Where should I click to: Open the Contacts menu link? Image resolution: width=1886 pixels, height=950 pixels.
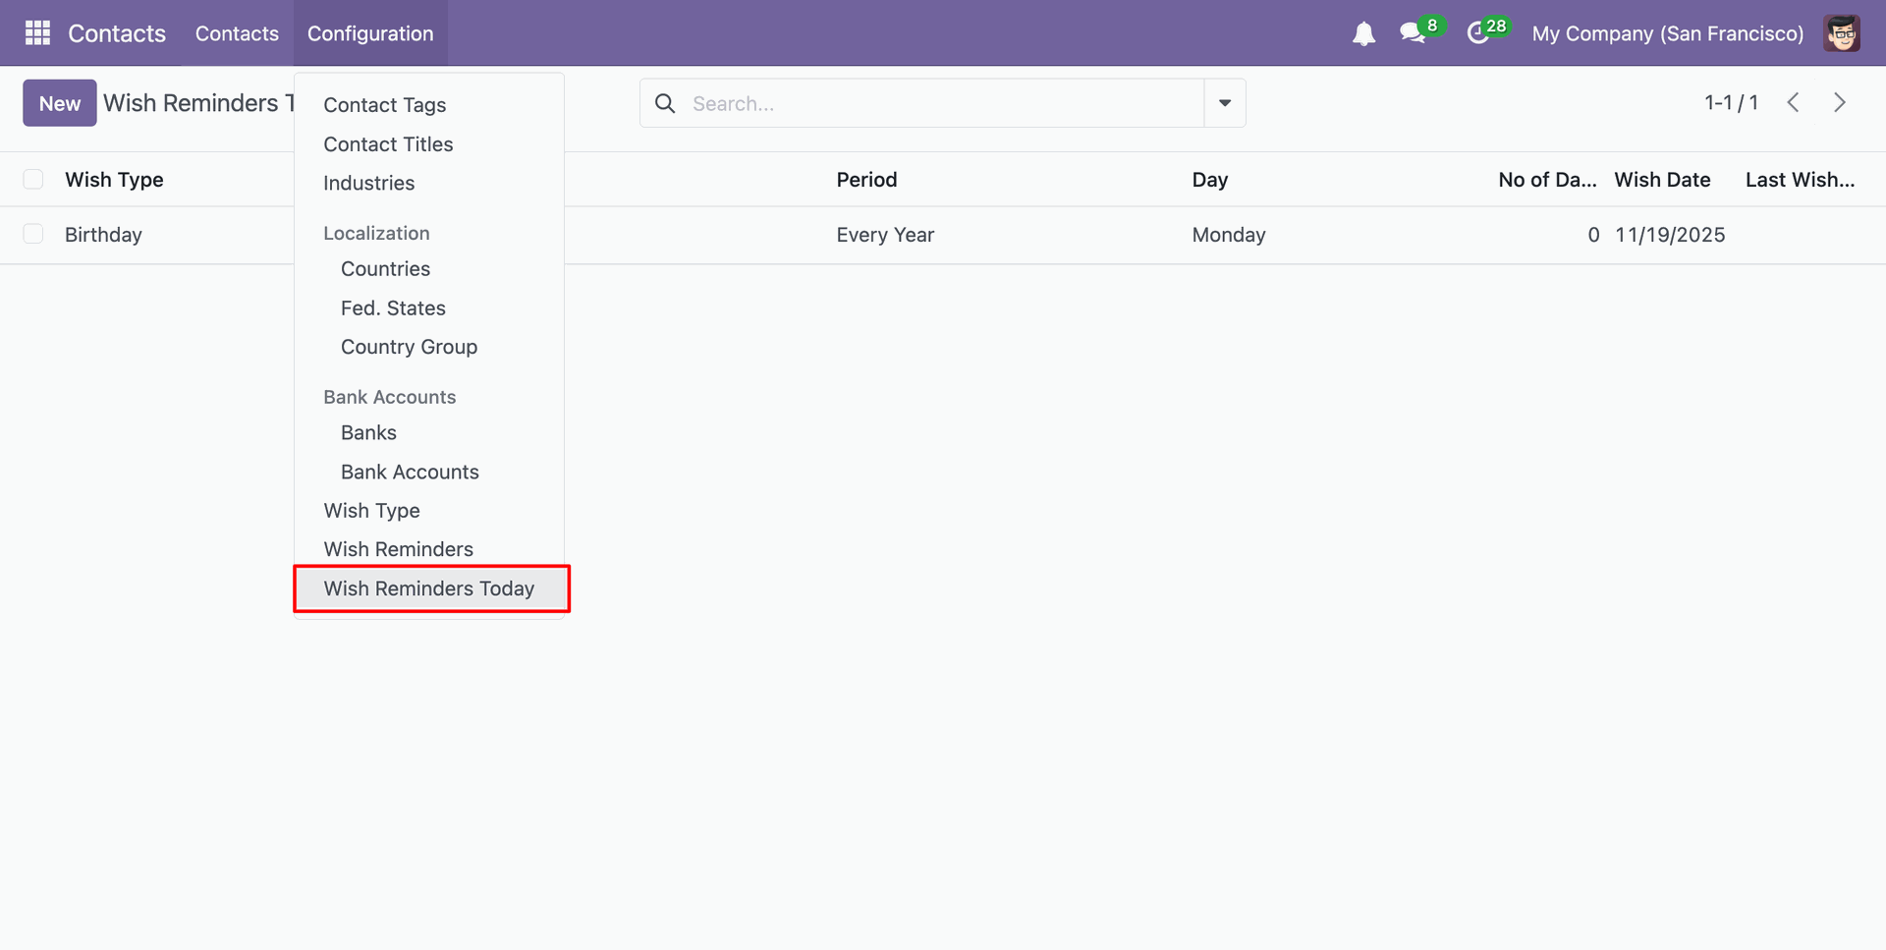tap(237, 33)
